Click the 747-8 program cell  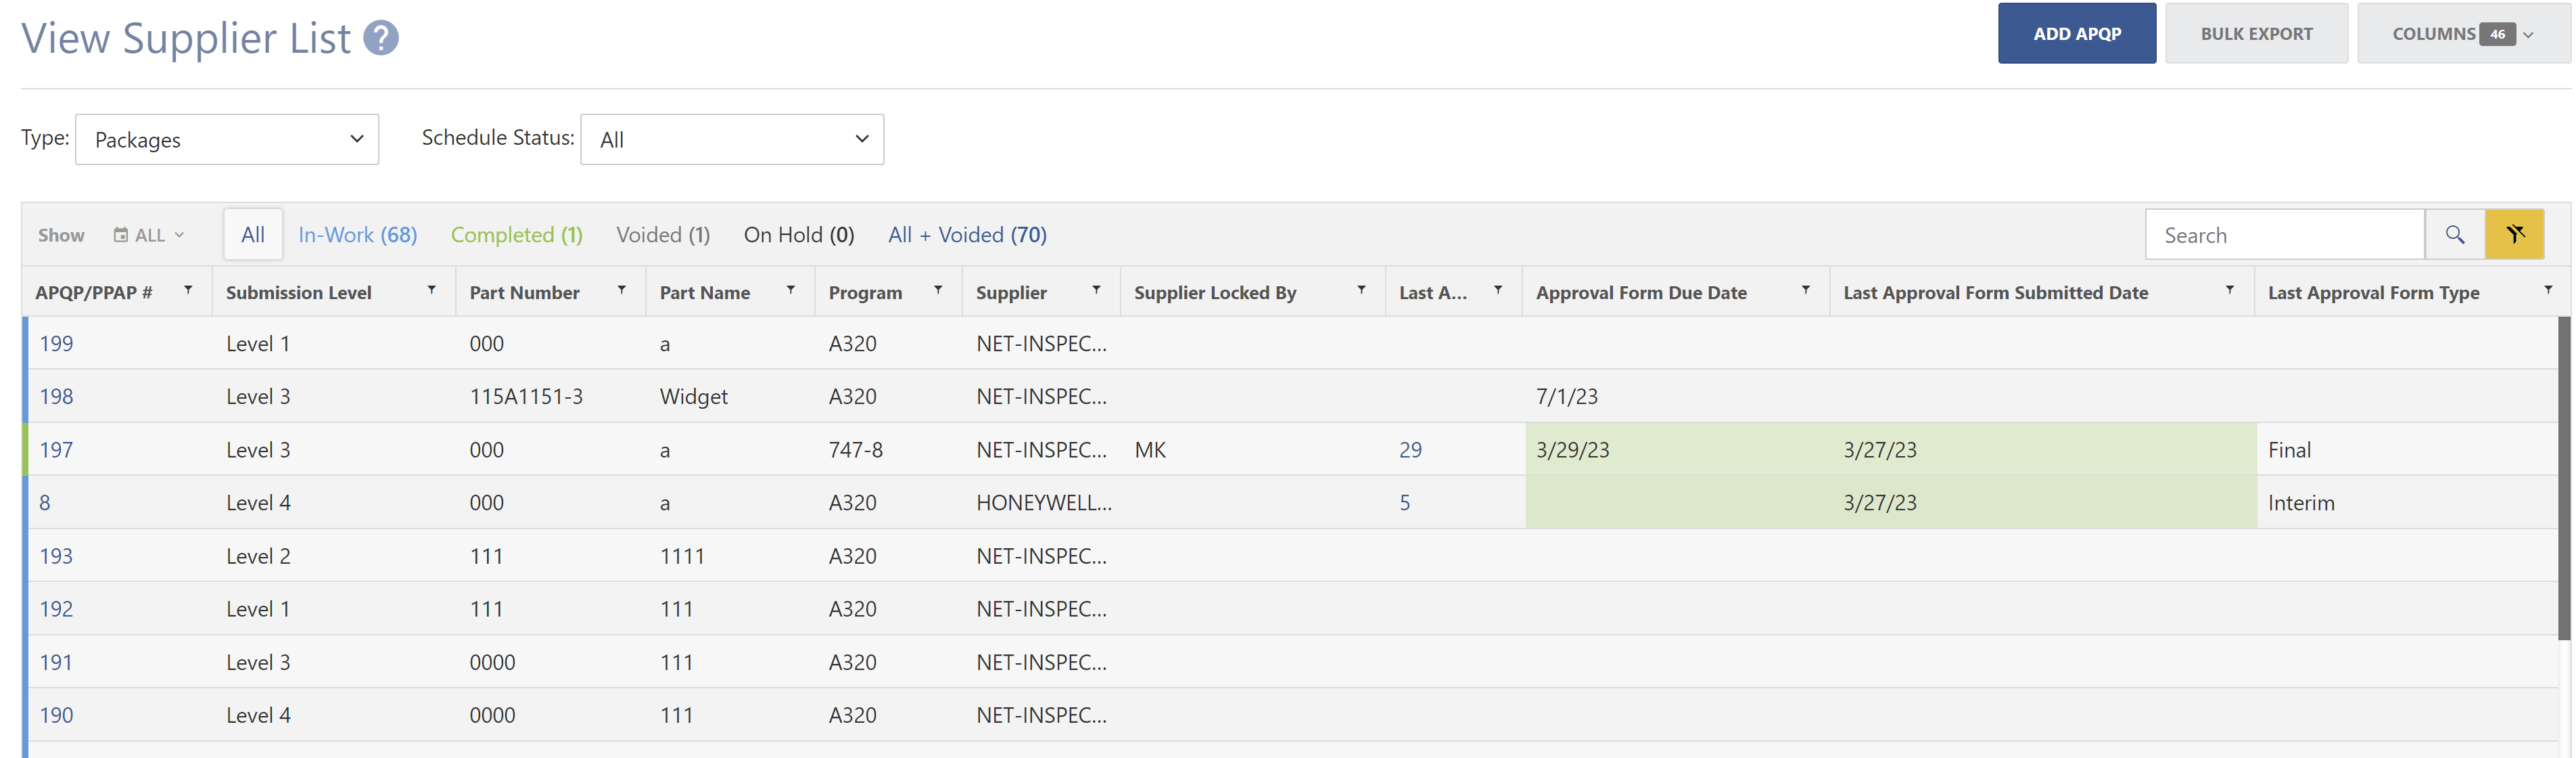[x=856, y=449]
